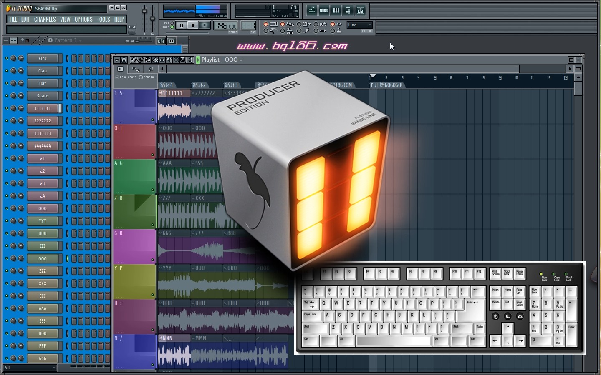The image size is (601, 375).
Task: Click the Q-T track label in Playlist
Action: (x=134, y=141)
